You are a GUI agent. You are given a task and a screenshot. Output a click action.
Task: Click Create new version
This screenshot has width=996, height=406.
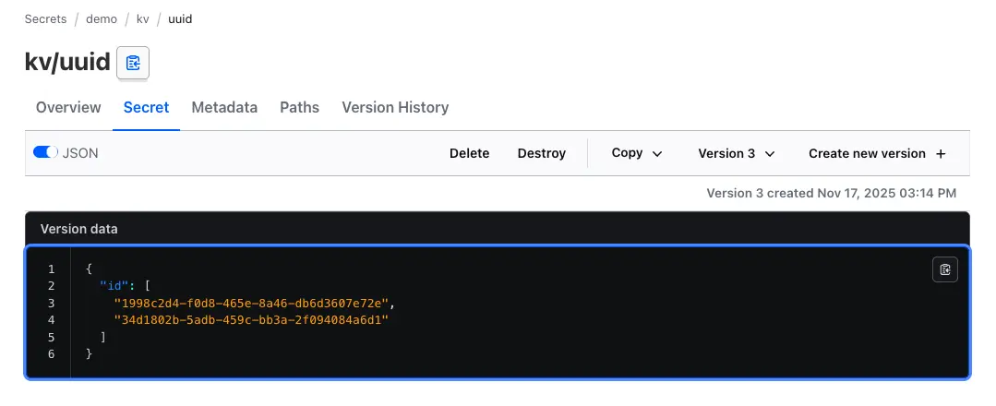point(867,153)
